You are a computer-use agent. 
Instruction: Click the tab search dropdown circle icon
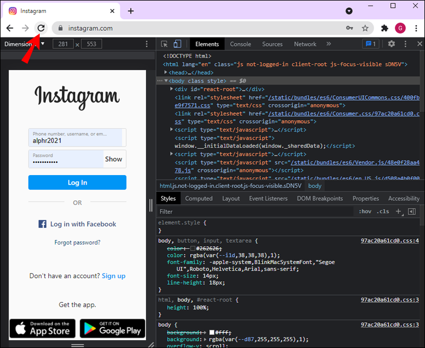pyautogui.click(x=349, y=11)
